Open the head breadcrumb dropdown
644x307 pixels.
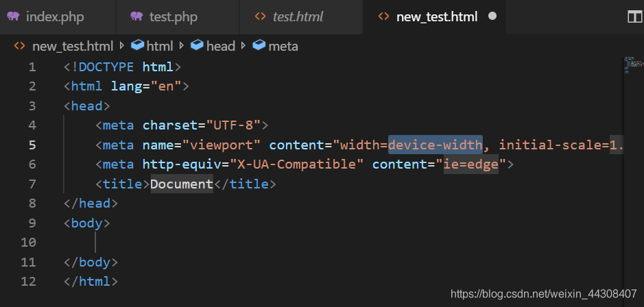pos(220,47)
